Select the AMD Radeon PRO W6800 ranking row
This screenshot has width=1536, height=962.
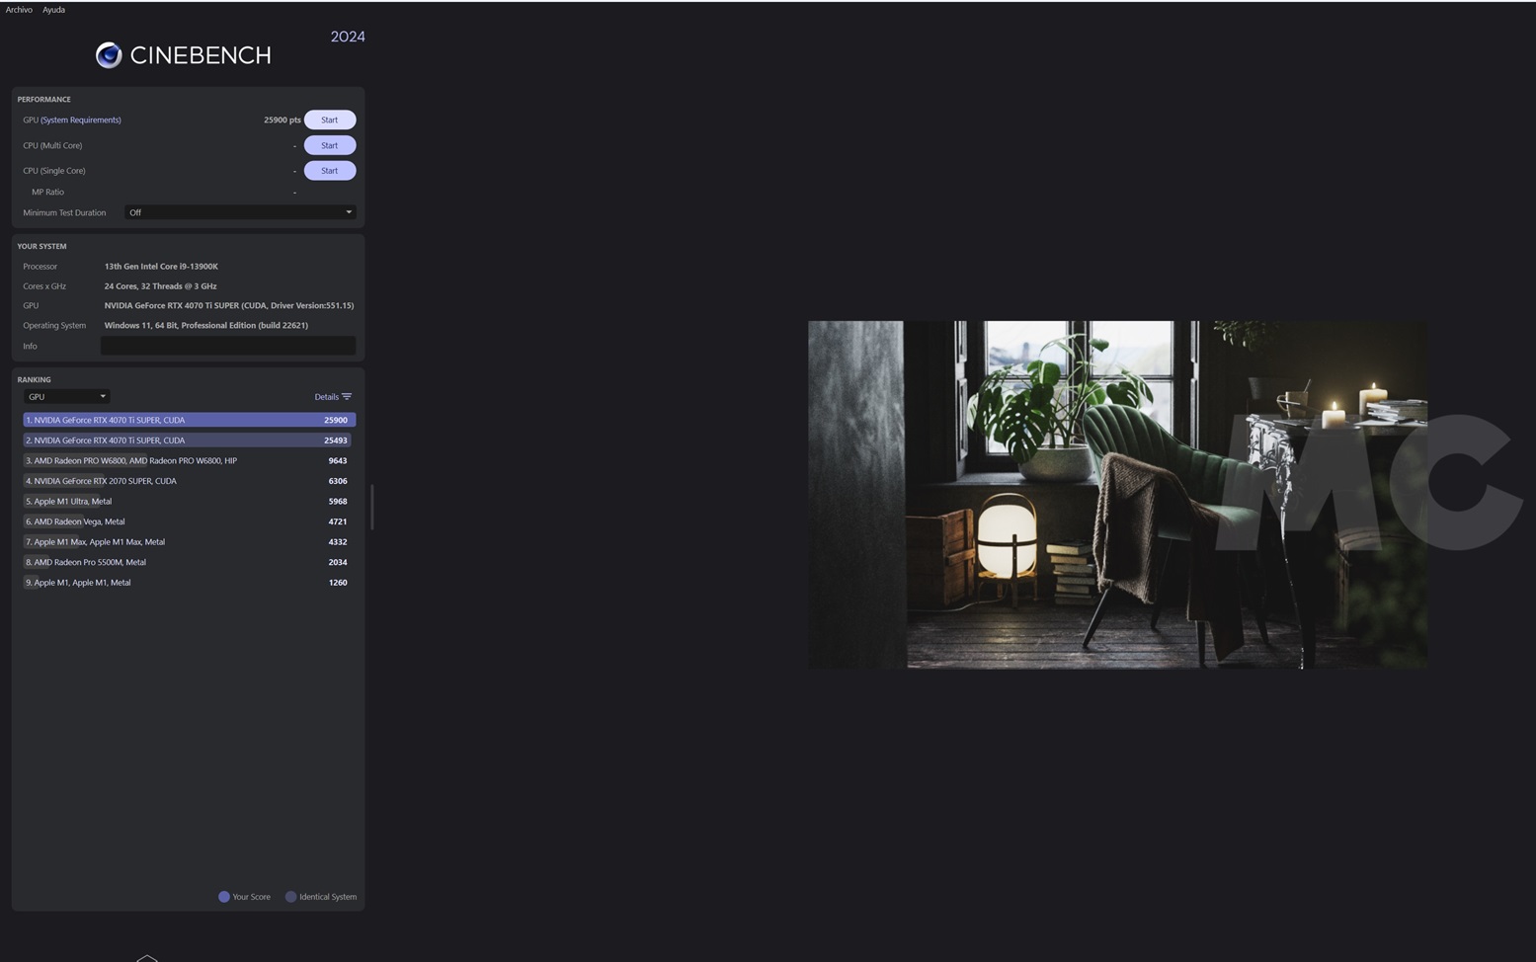pyautogui.click(x=188, y=460)
